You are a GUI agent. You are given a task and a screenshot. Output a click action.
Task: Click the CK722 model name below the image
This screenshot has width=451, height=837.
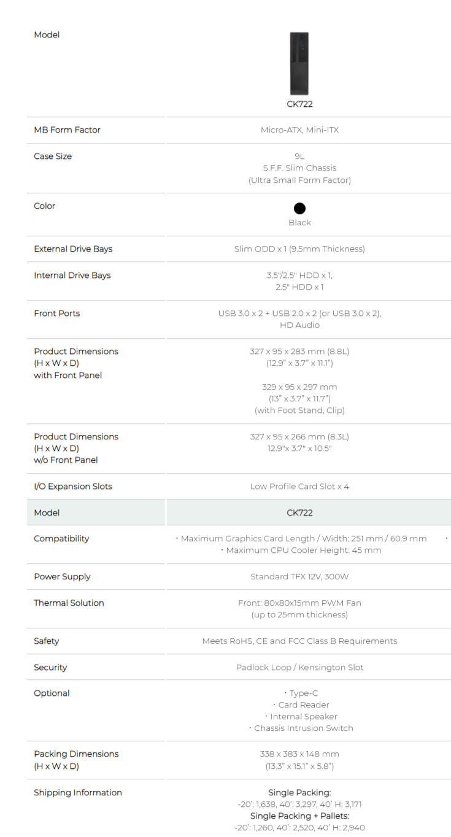click(299, 104)
